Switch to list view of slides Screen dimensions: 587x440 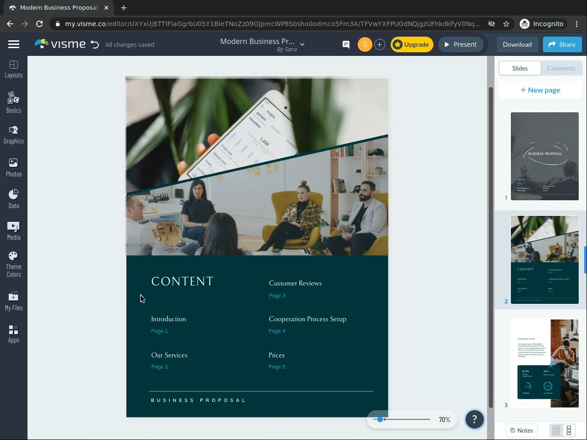tap(569, 430)
